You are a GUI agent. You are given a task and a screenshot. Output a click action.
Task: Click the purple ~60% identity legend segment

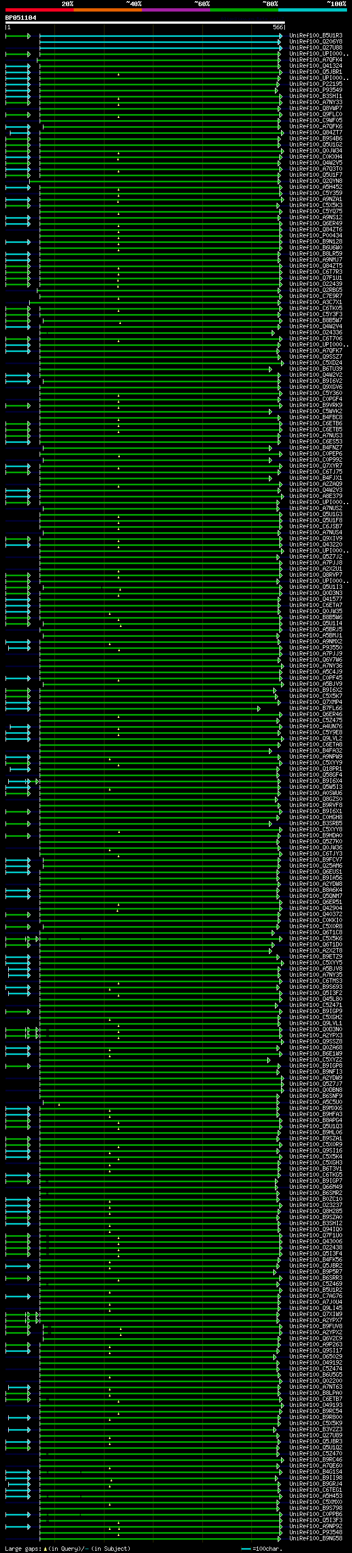click(177, 10)
